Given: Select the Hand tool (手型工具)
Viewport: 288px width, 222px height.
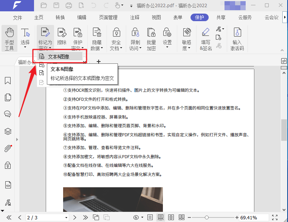Looking at the screenshot, I should pyautogui.click(x=9, y=38).
